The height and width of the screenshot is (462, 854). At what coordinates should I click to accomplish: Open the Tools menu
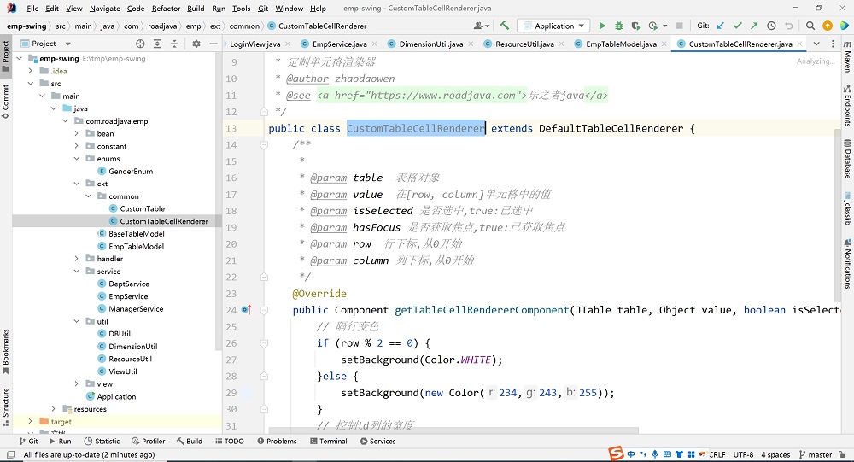click(x=241, y=9)
